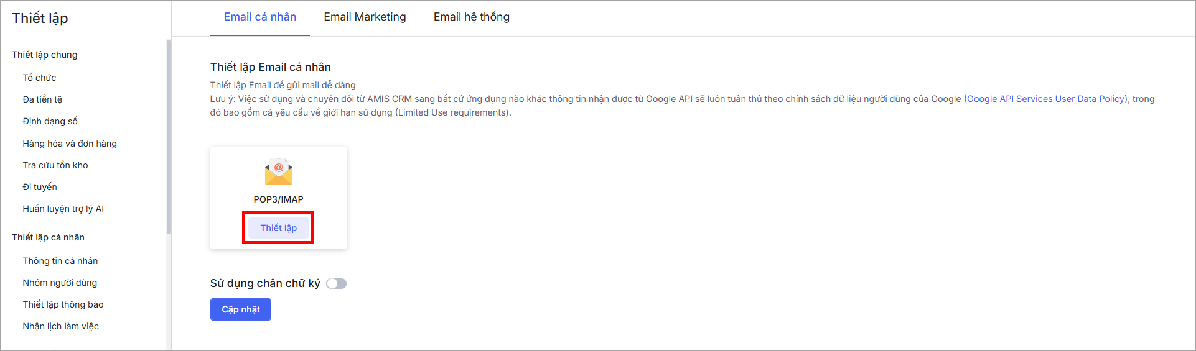Navigate to Đi tuyến settings
This screenshot has height=351, width=1196.
tap(40, 187)
